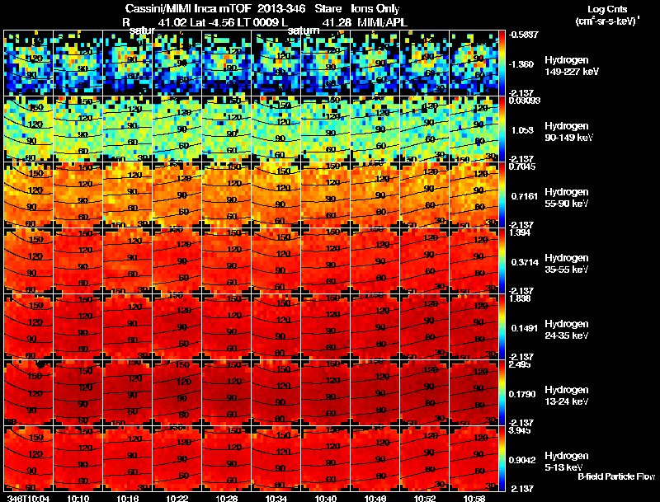Viewport: 660px width, 502px height.
Task: Select the 90-149 keV image panel at 10:28
Action: click(x=226, y=129)
